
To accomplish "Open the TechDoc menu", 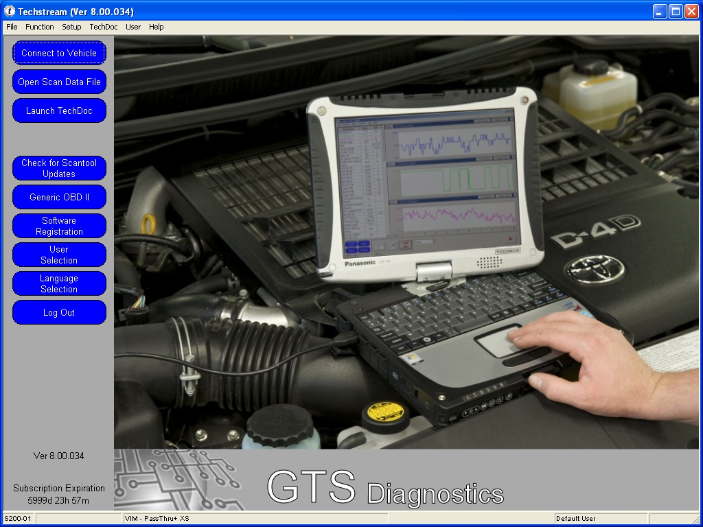I will tap(104, 27).
